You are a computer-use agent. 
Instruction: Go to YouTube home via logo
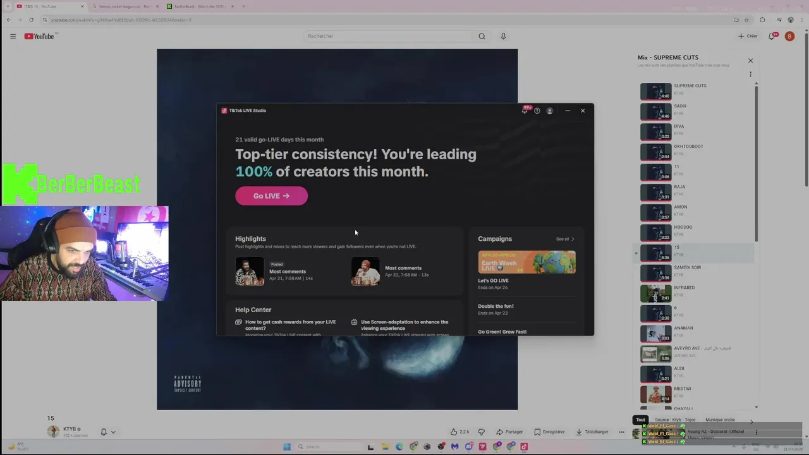(39, 36)
